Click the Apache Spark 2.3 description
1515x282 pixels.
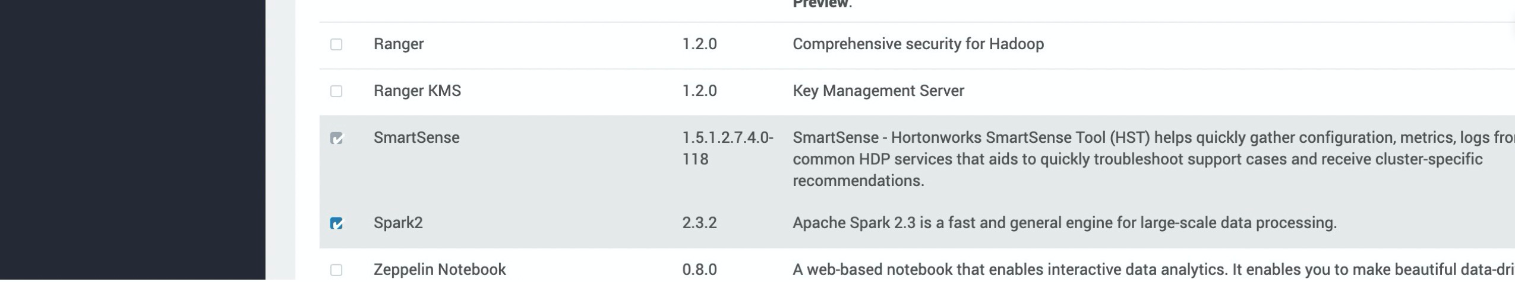[1064, 223]
